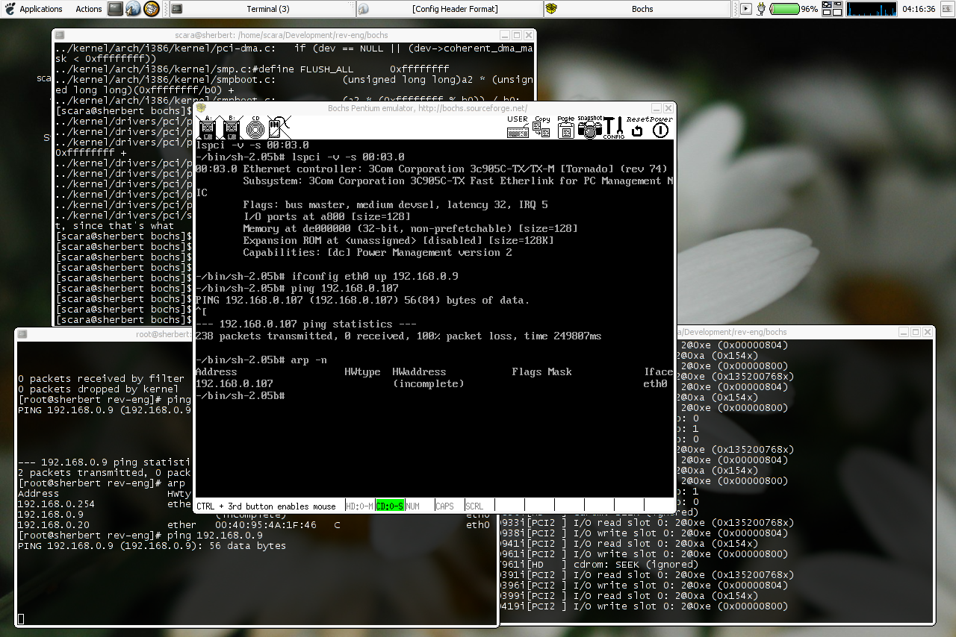This screenshot has width=956, height=637.
Task: Click '#define FLUSH_ALL' line in scara terminal
Action: click(252, 69)
